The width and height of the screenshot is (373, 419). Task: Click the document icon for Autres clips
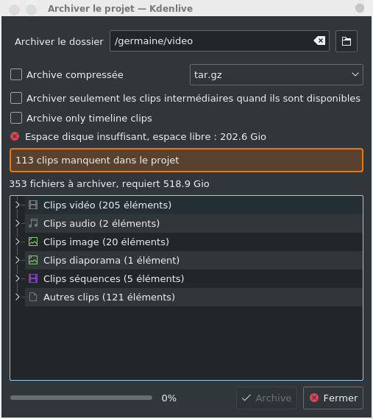tap(33, 297)
